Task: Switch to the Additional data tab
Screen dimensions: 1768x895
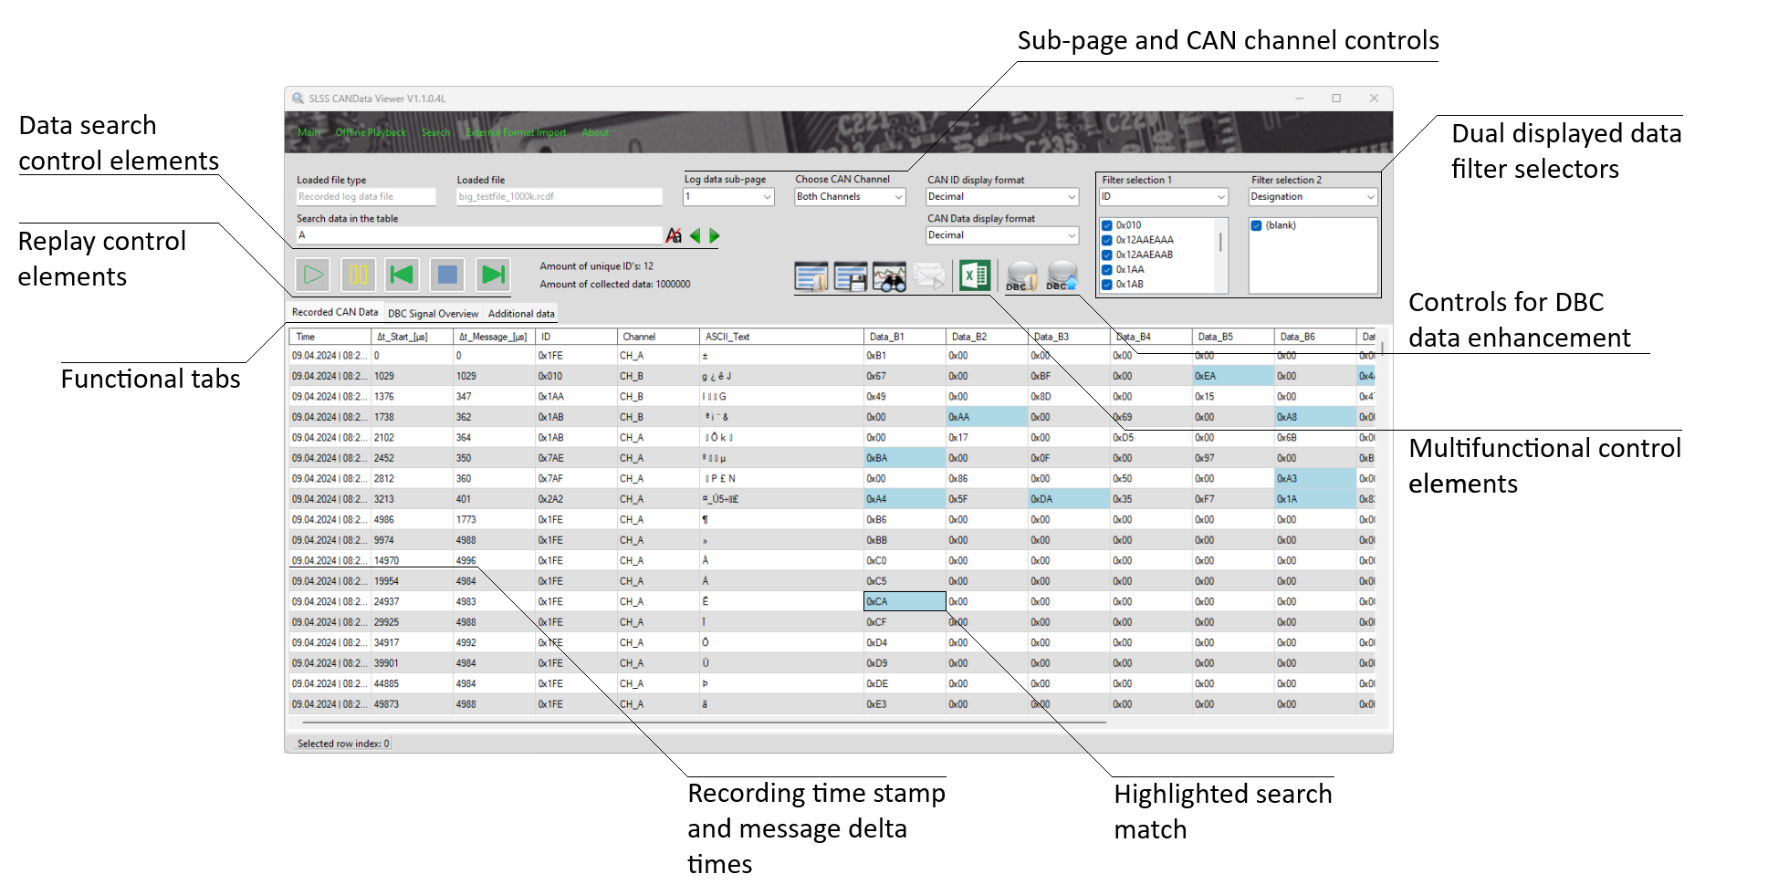Action: click(521, 313)
